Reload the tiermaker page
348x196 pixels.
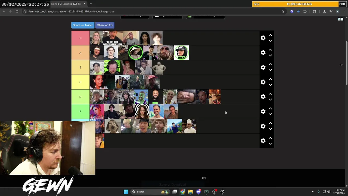pos(17,11)
